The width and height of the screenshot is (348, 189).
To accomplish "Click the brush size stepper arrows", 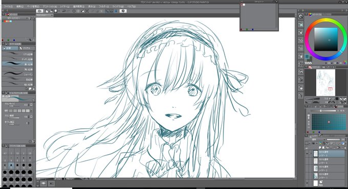I will click(29, 105).
